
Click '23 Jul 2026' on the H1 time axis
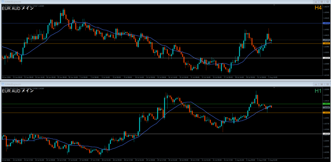pyautogui.click(x=6, y=160)
